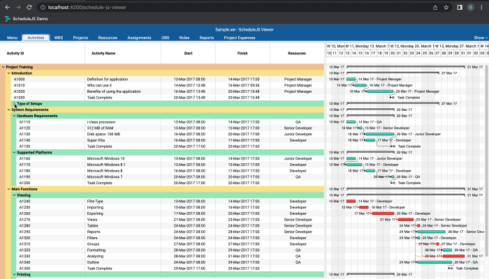Expand the Type of Setups group
489x279 pixels.
15,104
